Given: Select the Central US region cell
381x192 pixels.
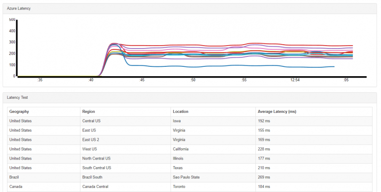Looking at the screenshot, I should click(92, 121).
